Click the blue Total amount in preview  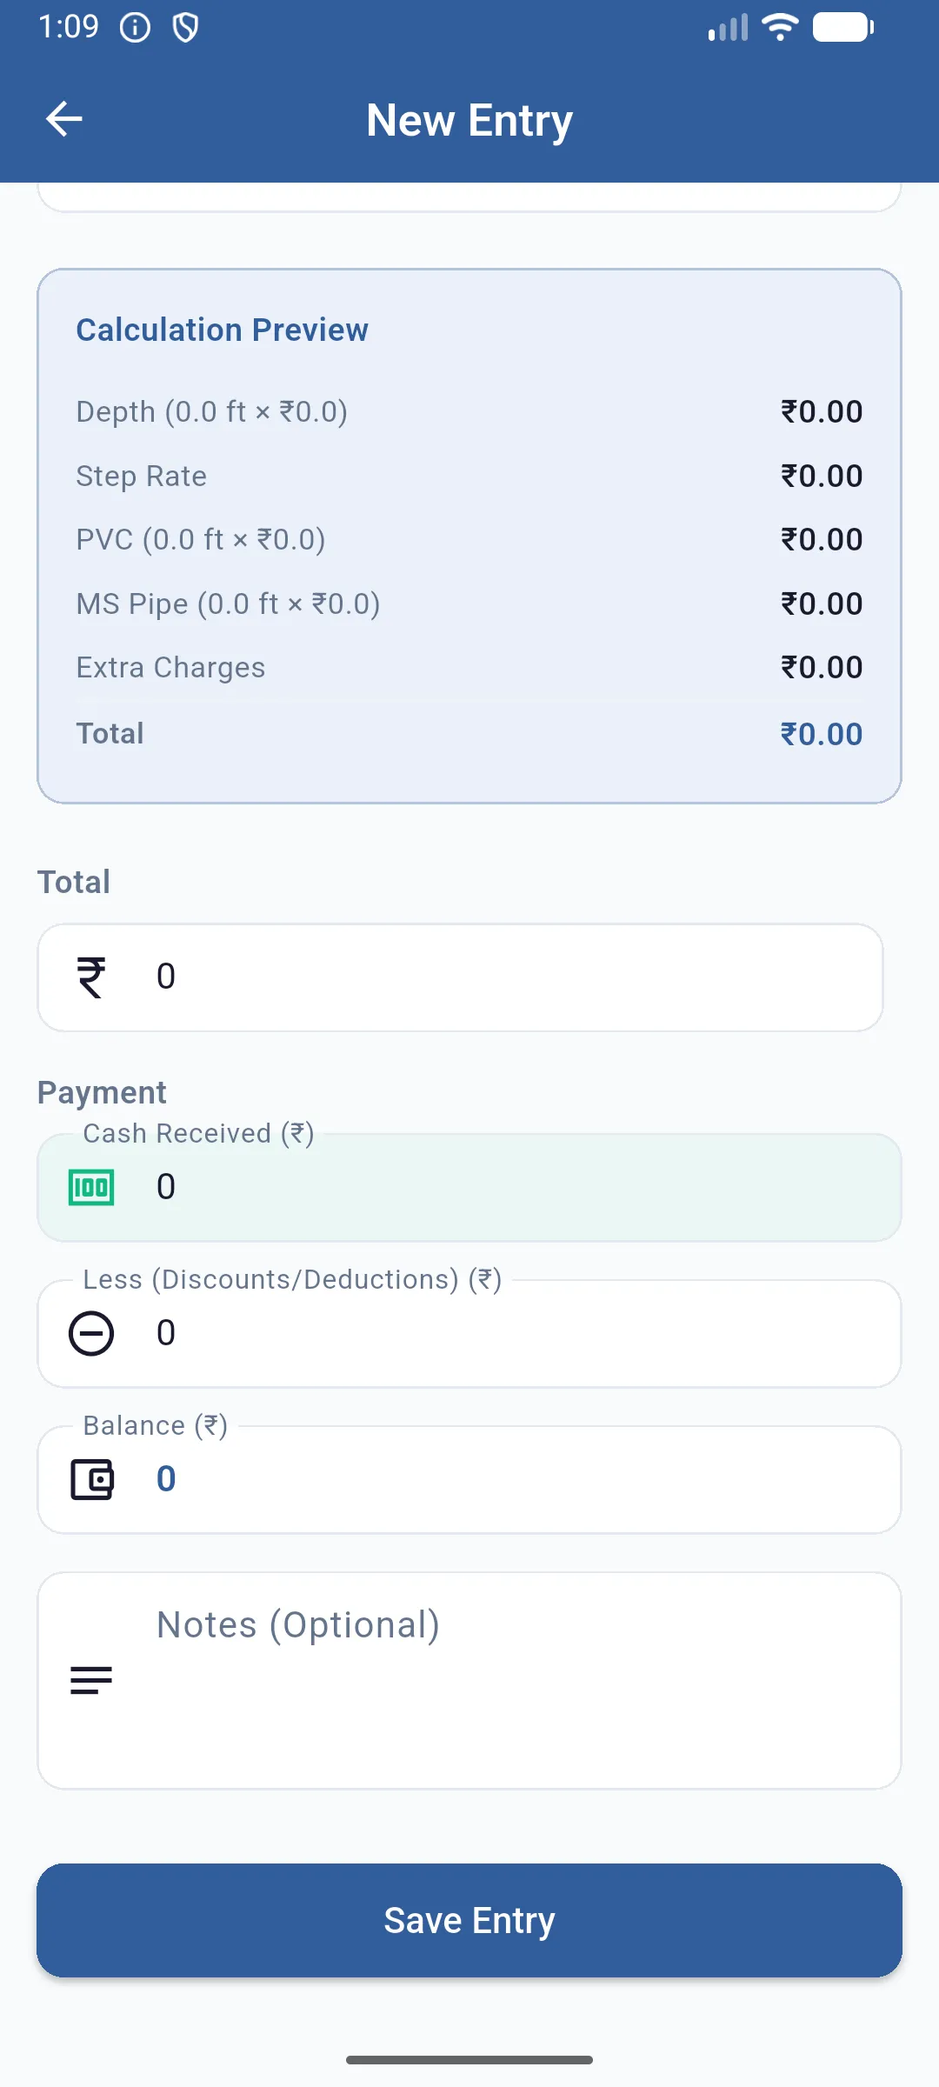821,734
